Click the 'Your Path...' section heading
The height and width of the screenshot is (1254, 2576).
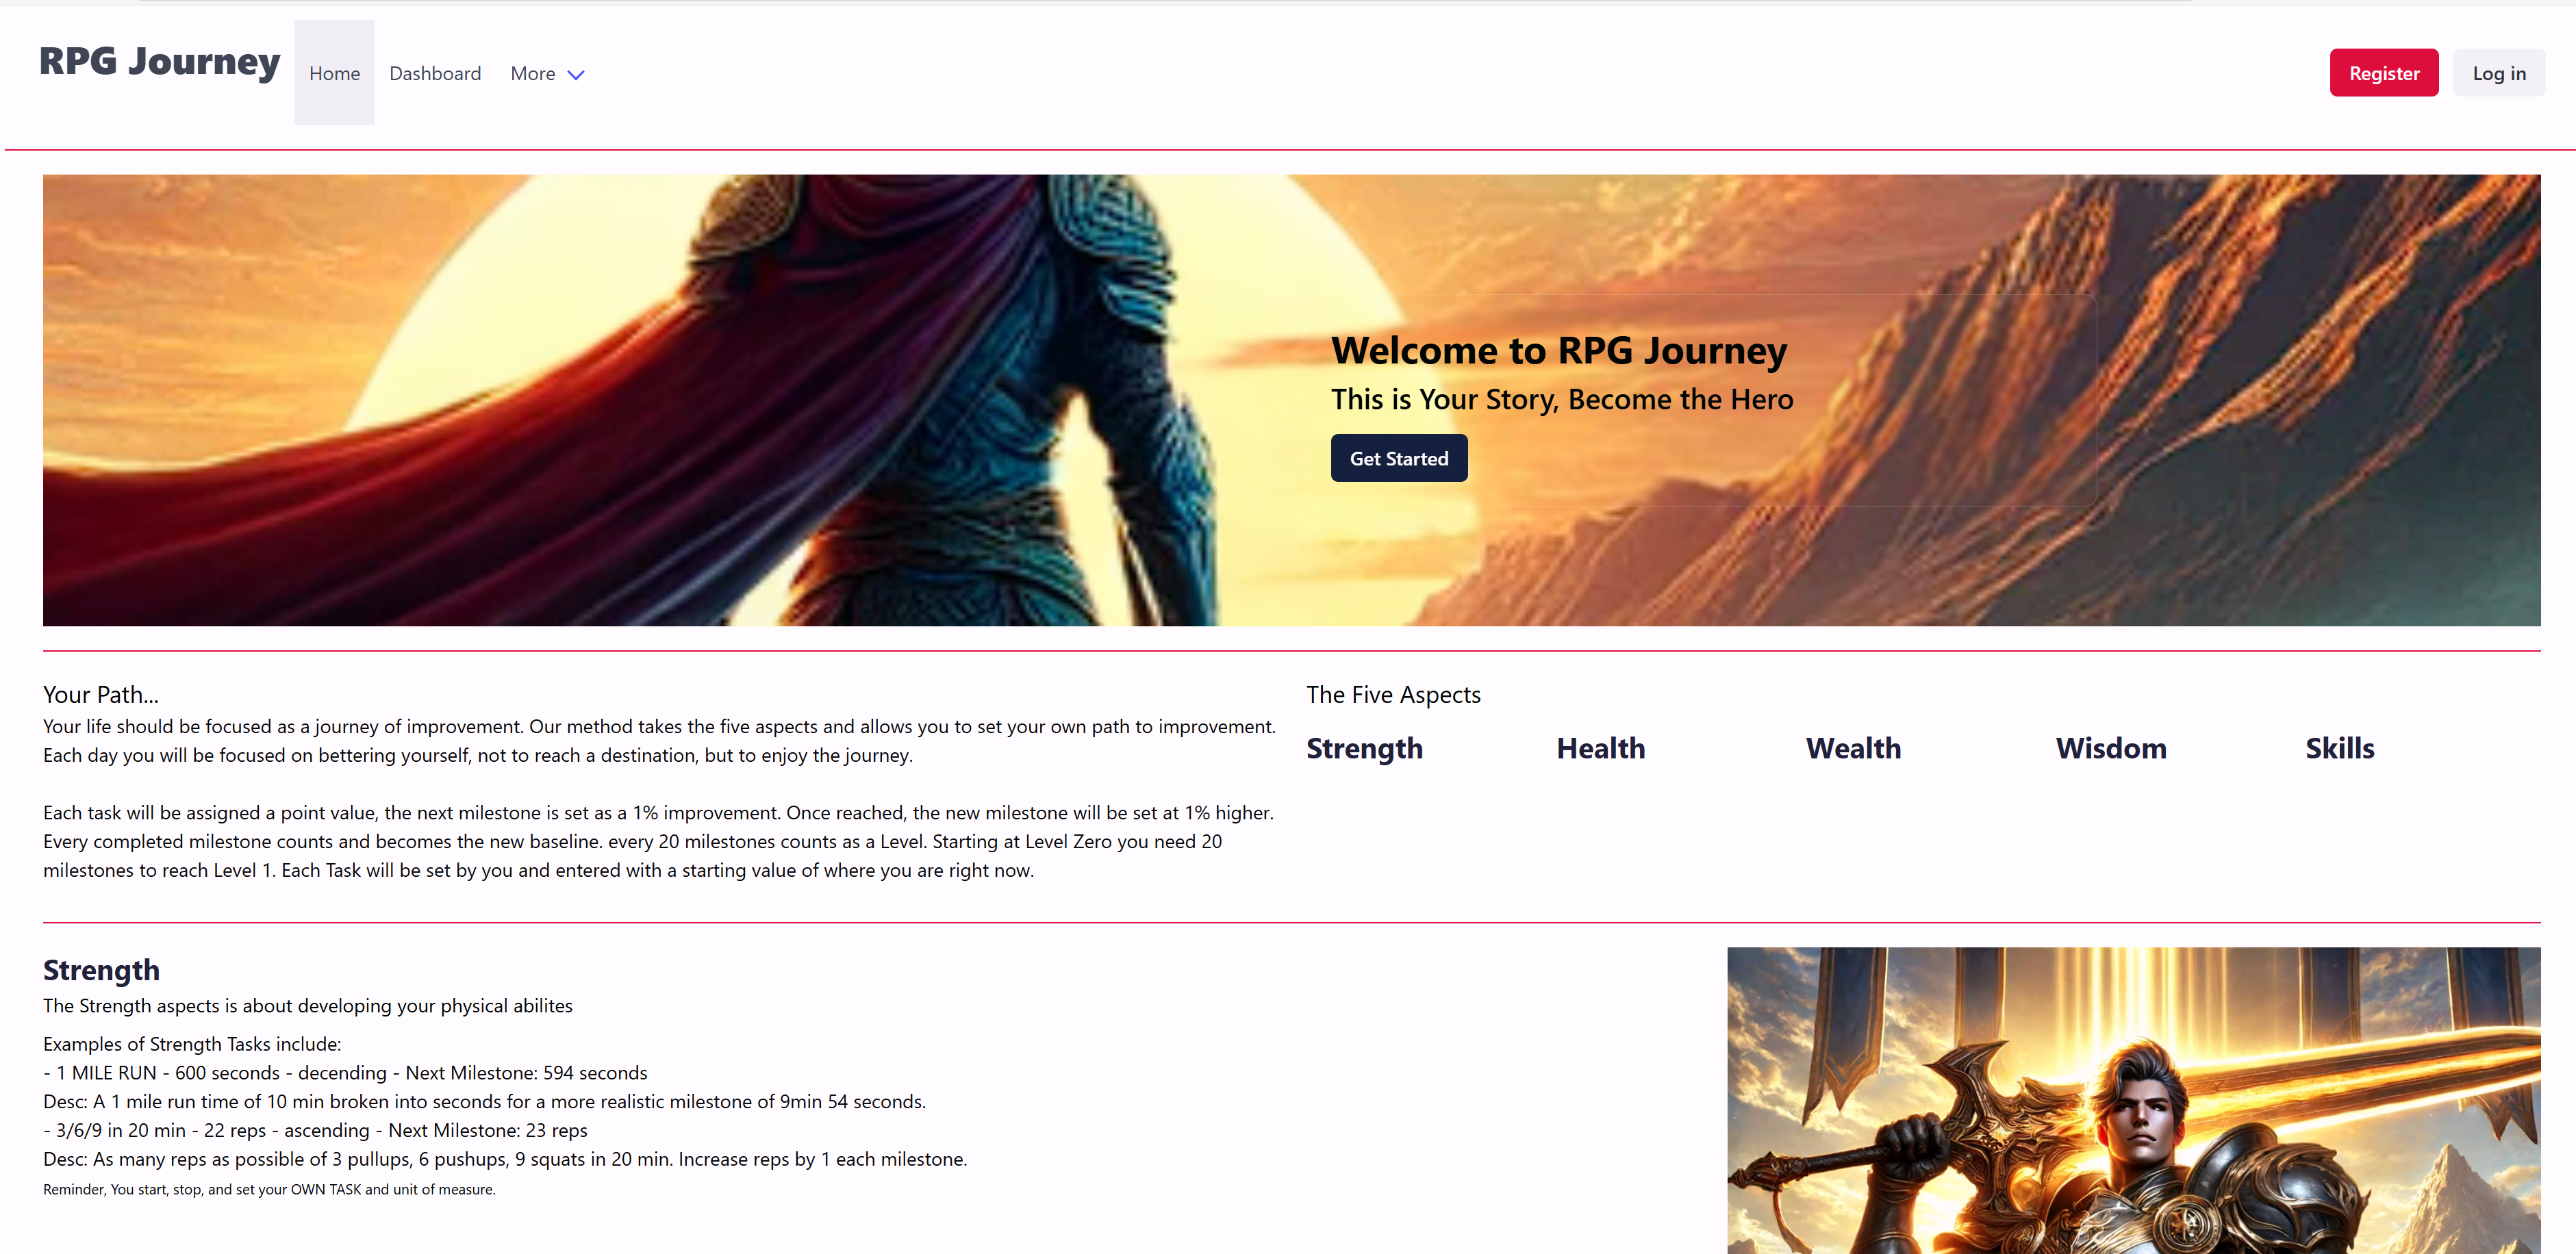(x=100, y=694)
